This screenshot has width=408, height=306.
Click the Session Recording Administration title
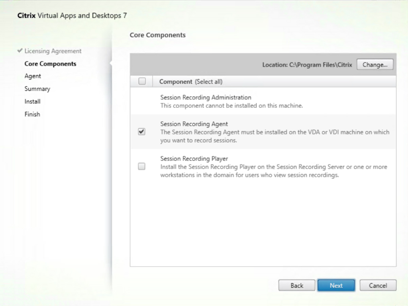[x=206, y=97]
